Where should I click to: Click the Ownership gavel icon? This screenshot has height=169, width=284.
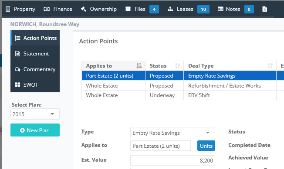point(84,9)
